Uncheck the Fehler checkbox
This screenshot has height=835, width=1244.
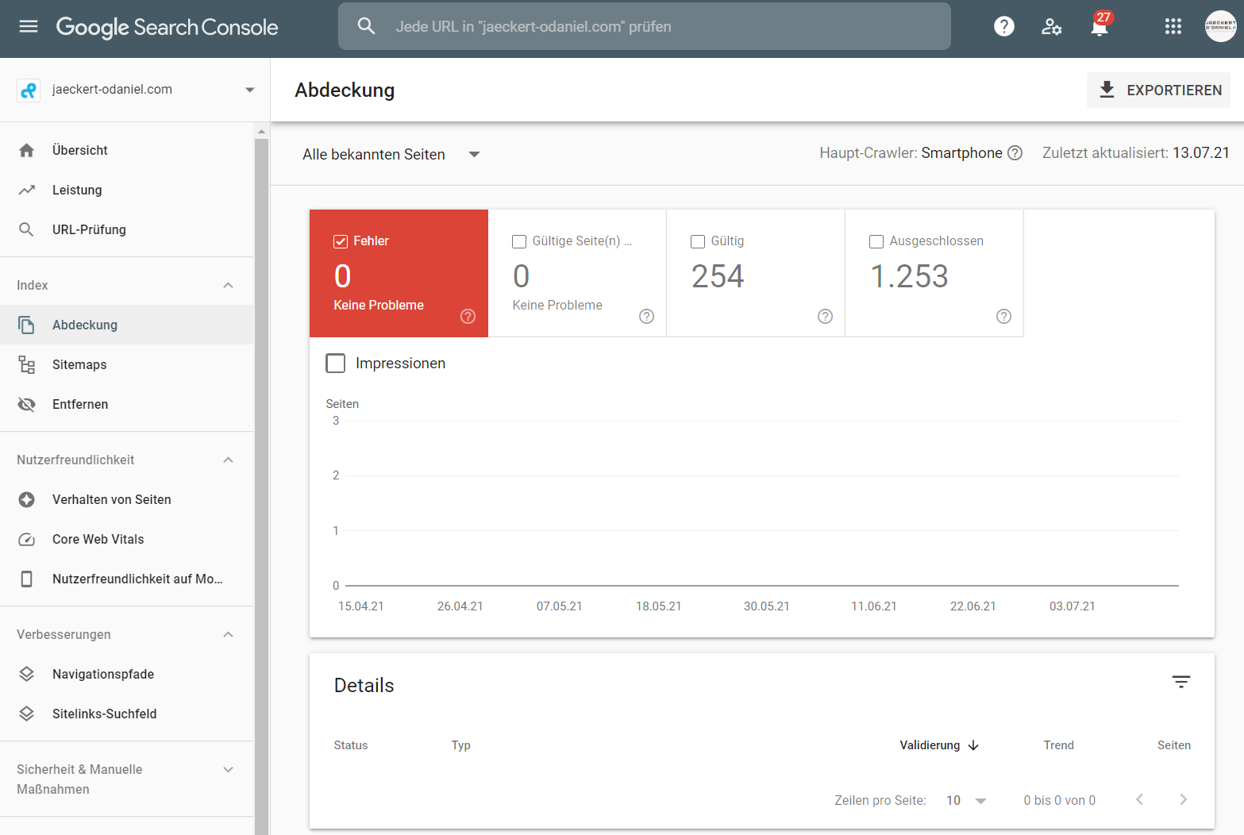[x=341, y=241]
